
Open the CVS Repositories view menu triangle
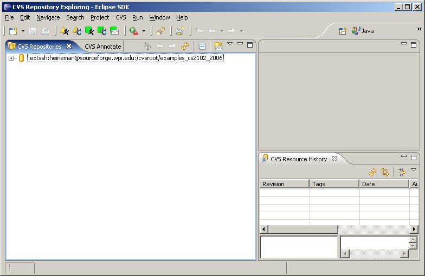(230, 43)
